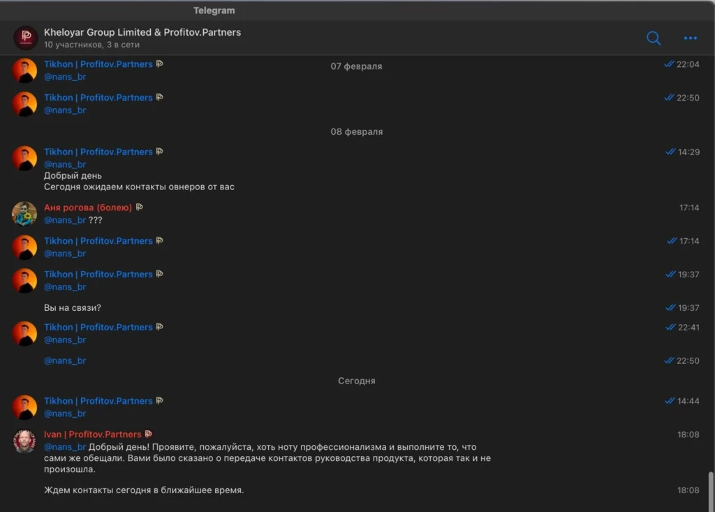The image size is (715, 512).
Task: Click sender name Tikhon | Profitov.Partners at 14:44
Action: pos(98,401)
